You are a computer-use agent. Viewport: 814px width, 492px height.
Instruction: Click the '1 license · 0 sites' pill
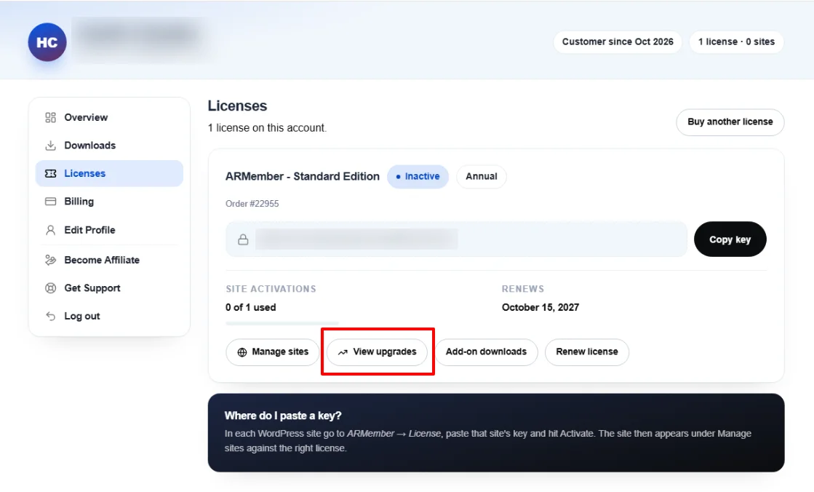coord(736,42)
